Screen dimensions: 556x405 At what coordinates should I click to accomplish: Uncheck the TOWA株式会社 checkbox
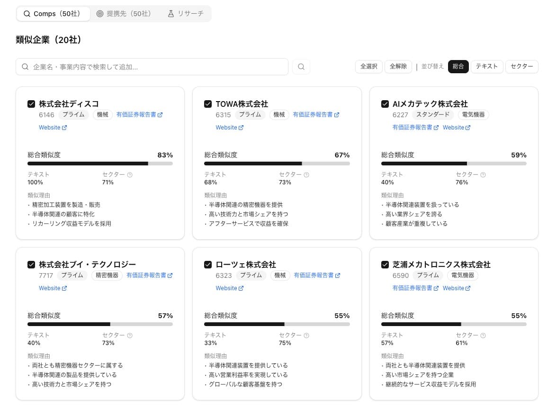click(x=208, y=104)
